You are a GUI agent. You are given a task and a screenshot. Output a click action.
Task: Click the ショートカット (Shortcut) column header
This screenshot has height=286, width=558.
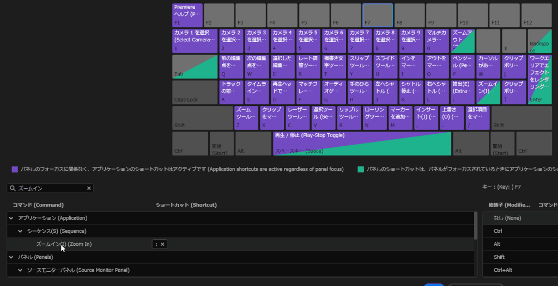[x=186, y=205]
